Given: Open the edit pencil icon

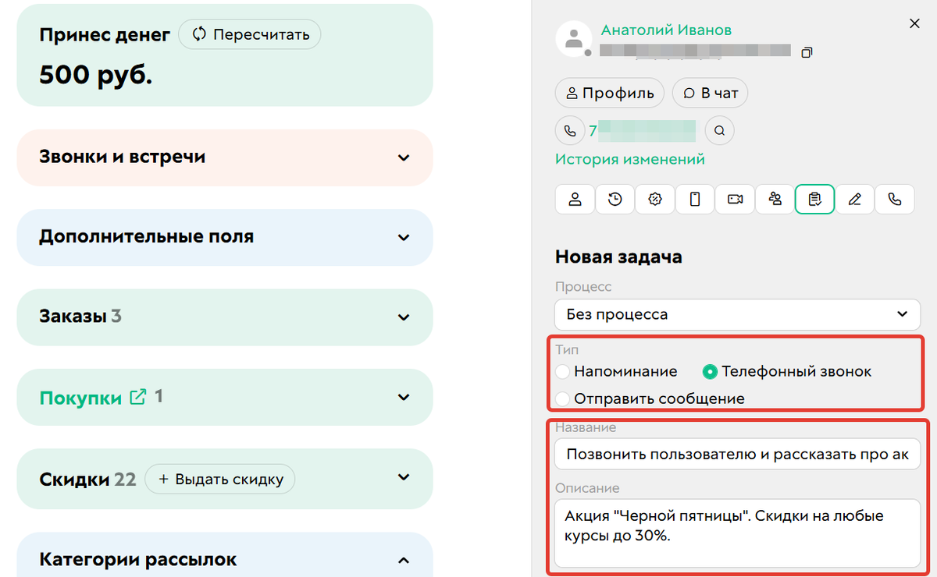Looking at the screenshot, I should [x=855, y=199].
